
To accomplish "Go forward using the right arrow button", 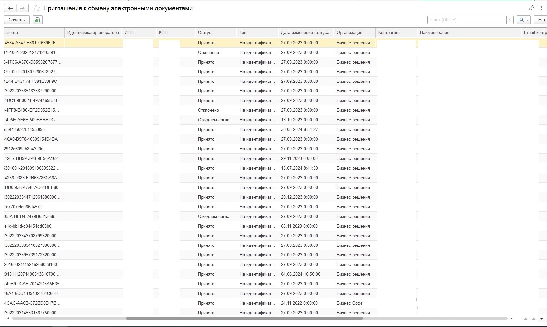I will click(x=22, y=8).
